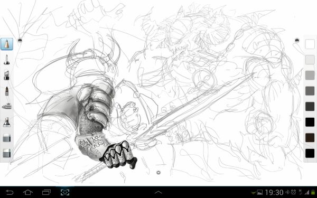Pick the white color swatch
Image resolution: width=317 pixels, height=198 pixels.
pos(310,44)
